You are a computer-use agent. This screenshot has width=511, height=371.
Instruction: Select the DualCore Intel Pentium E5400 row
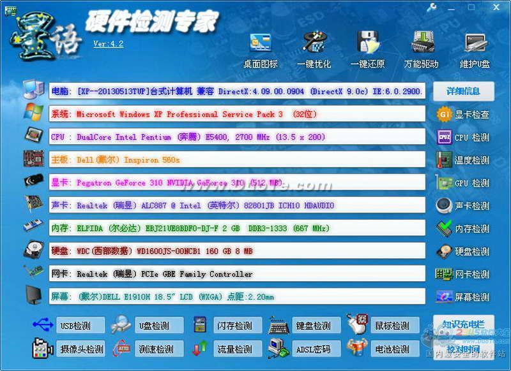click(237, 137)
